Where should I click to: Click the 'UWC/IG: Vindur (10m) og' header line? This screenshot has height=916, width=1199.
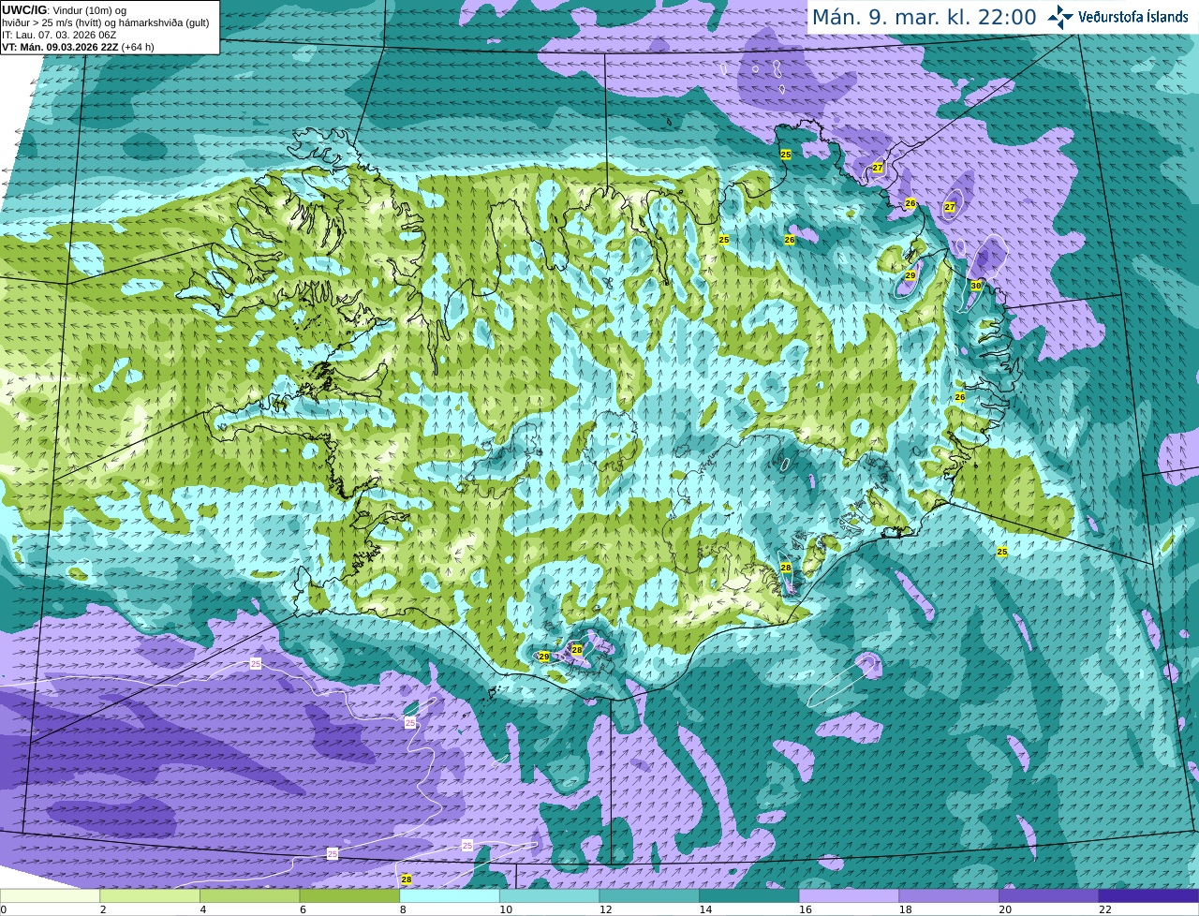(64, 9)
